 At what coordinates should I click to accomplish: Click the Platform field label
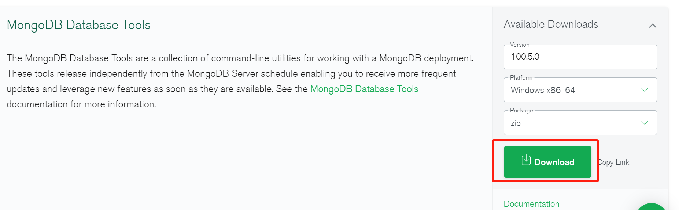pyautogui.click(x=521, y=78)
